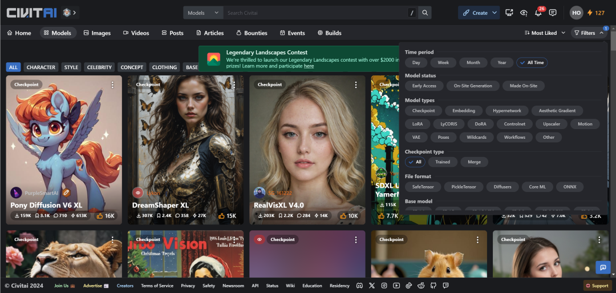This screenshot has width=616, height=293.
Task: Expand the chevron next to the logo badge
Action: point(75,13)
